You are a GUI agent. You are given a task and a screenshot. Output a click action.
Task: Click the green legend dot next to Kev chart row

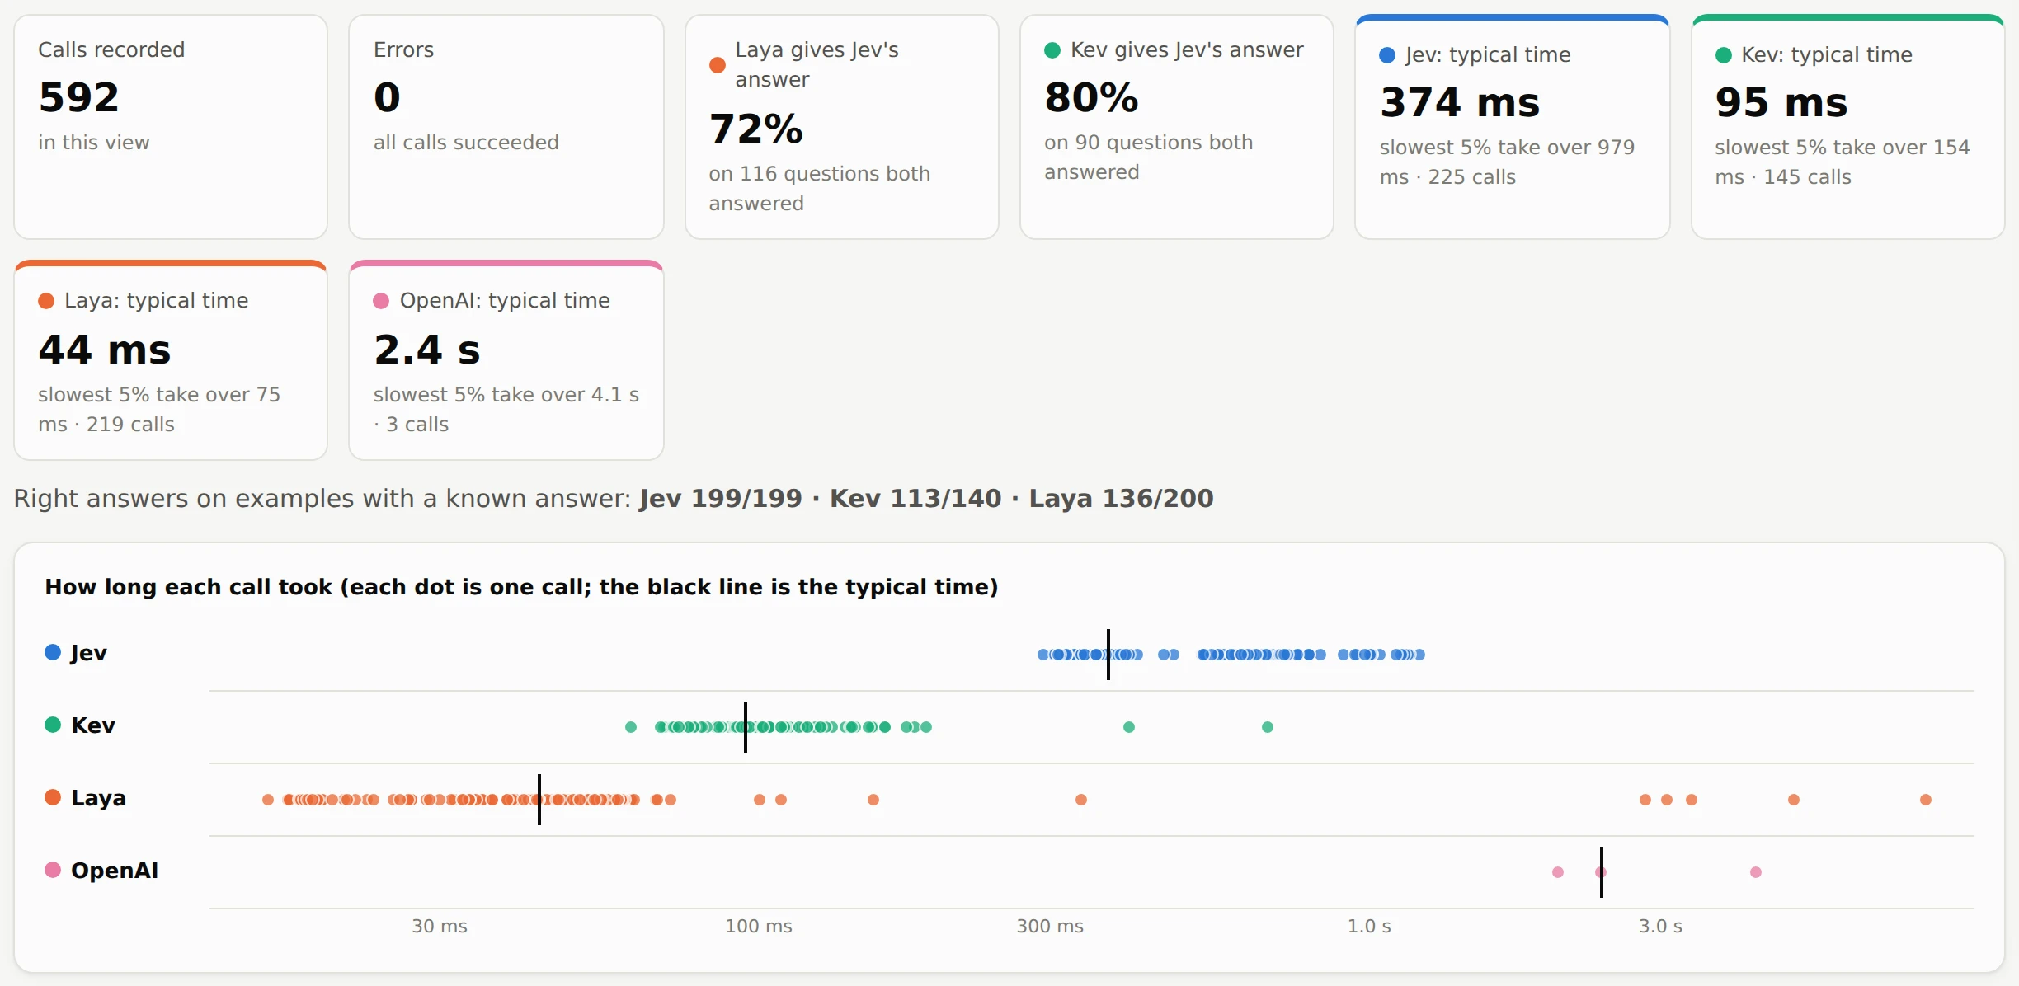(x=53, y=725)
